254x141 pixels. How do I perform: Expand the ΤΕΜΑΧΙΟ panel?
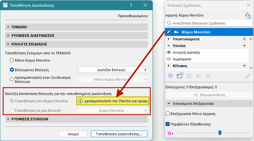76,27
